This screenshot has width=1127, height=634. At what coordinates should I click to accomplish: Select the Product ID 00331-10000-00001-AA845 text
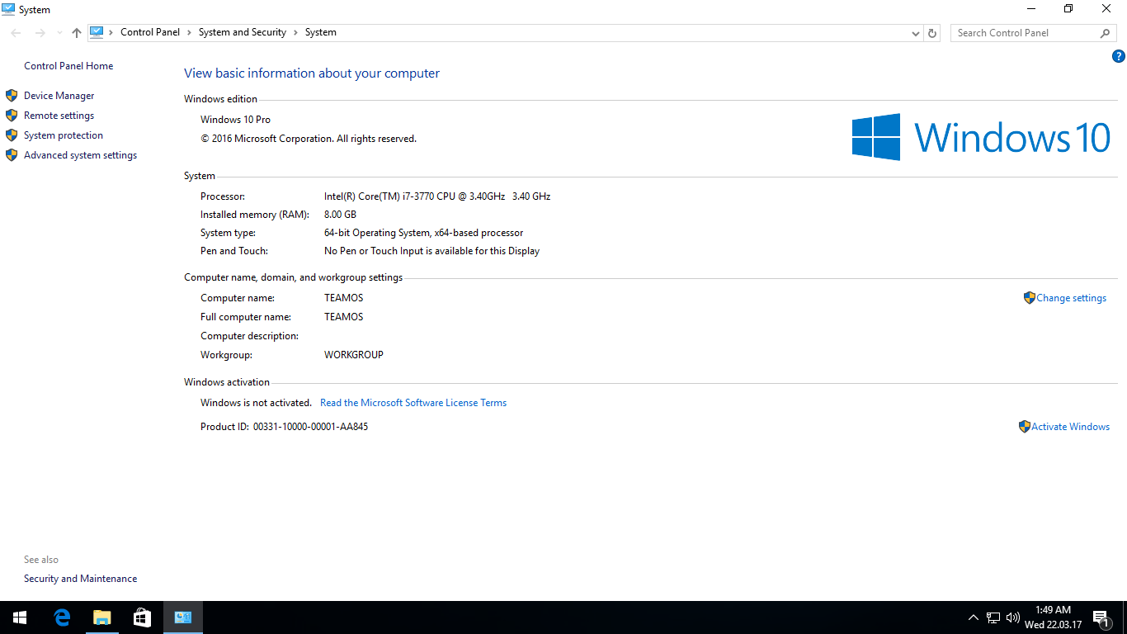pos(310,427)
